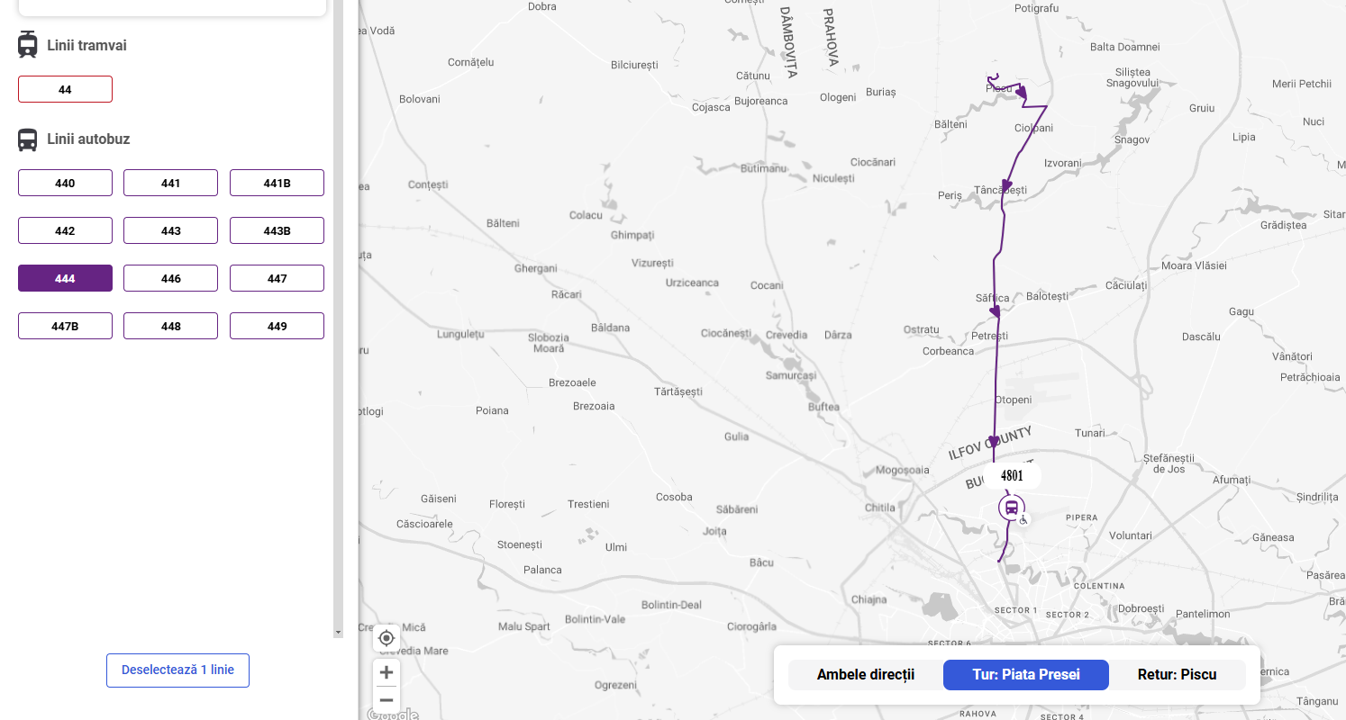Select bus line 447
The width and height of the screenshot is (1346, 720).
277,278
